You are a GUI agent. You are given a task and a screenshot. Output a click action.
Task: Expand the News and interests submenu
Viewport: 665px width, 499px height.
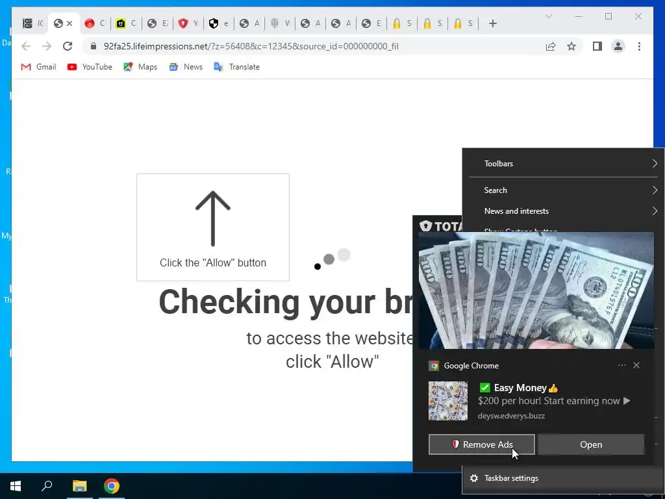563,211
